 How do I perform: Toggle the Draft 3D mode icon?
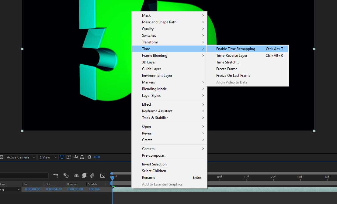click(x=66, y=175)
